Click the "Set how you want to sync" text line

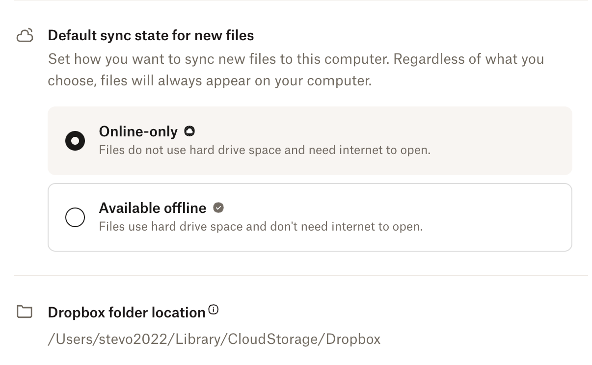(296, 59)
